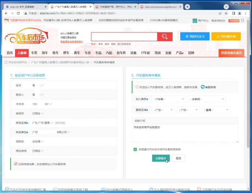This screenshot has width=252, height=193.
Task: Click the browser forward arrow
Action: tap(12, 13)
